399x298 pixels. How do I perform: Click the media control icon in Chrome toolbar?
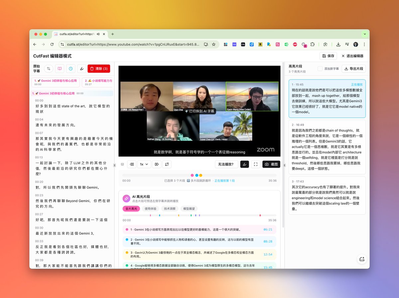click(x=347, y=44)
